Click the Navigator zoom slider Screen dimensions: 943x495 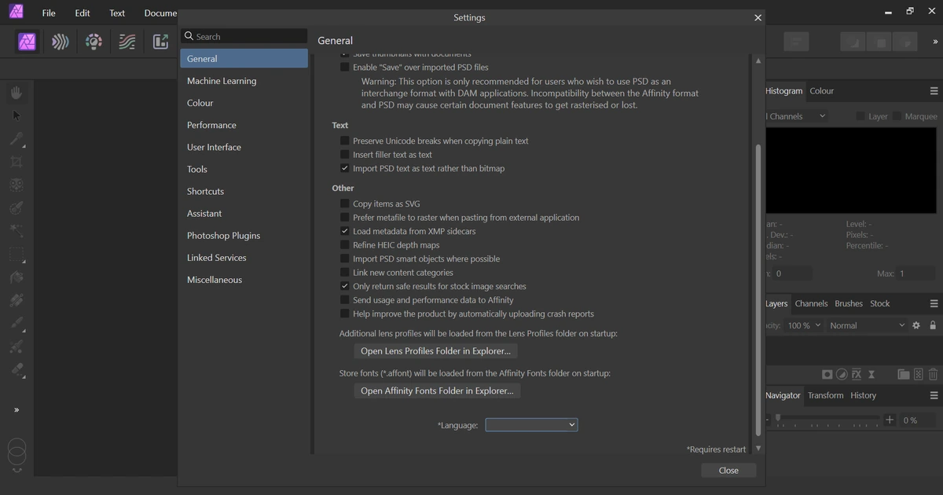pos(830,420)
